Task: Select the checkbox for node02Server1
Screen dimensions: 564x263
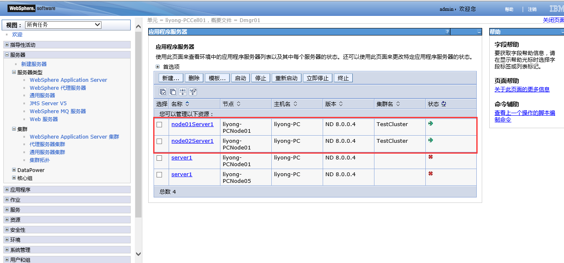Action: [159, 141]
